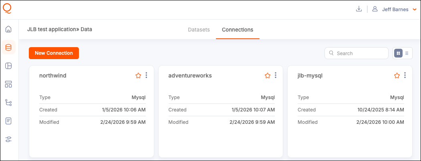Screen dimensions: 421x161
Task: Open the northwind connection title
Action: [x=52, y=76]
